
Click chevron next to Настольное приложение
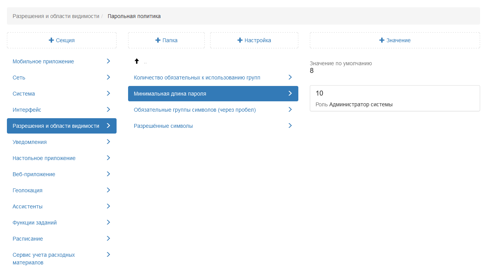[108, 158]
